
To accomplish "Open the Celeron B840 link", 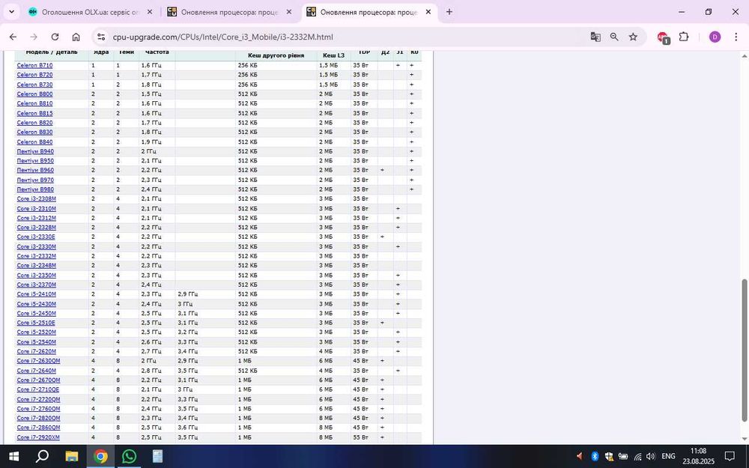I will click(35, 142).
